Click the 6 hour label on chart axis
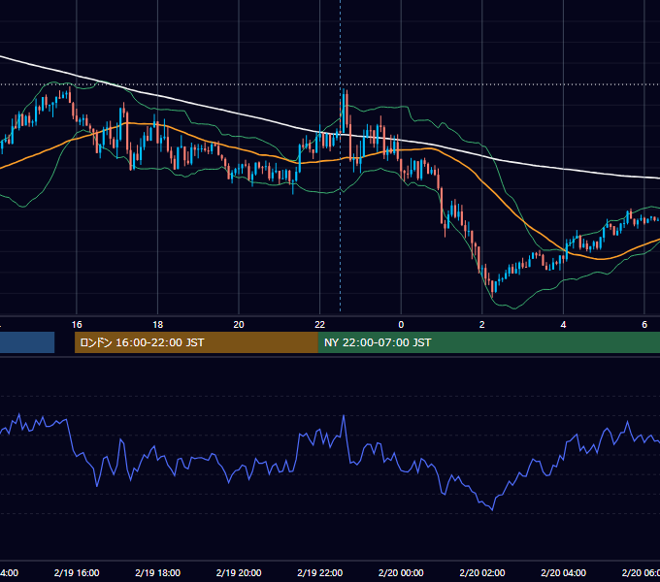 point(644,325)
